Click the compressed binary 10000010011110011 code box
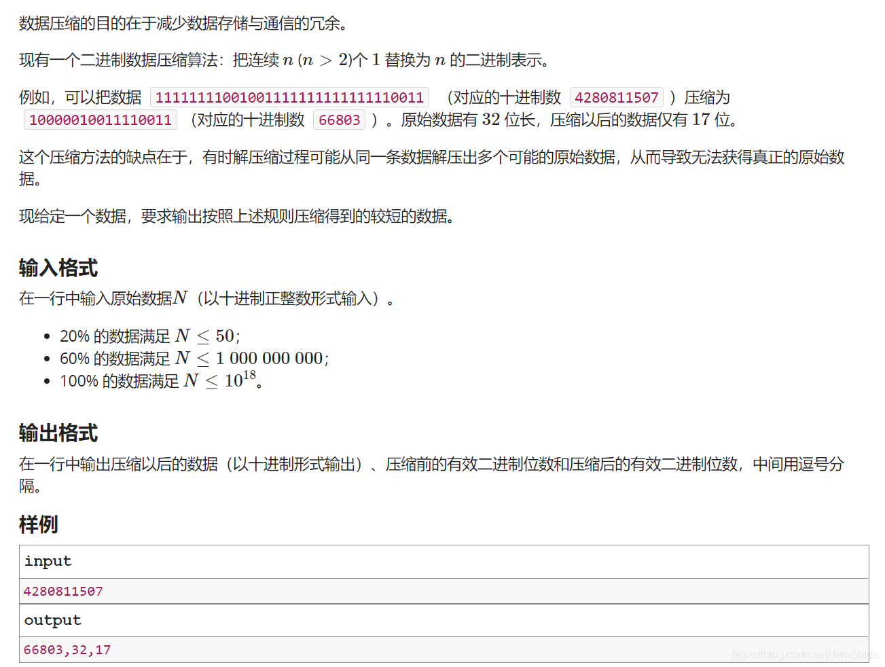 tap(99, 120)
